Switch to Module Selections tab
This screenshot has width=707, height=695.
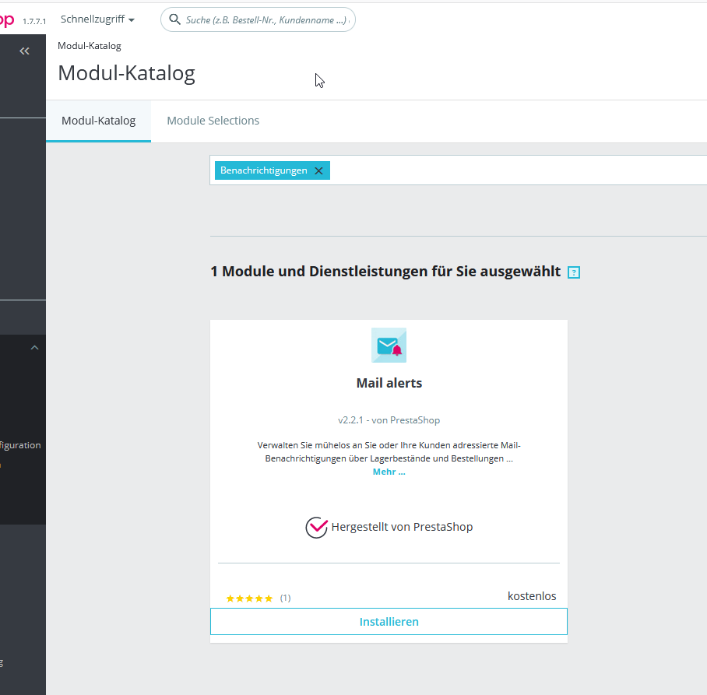[x=213, y=121]
